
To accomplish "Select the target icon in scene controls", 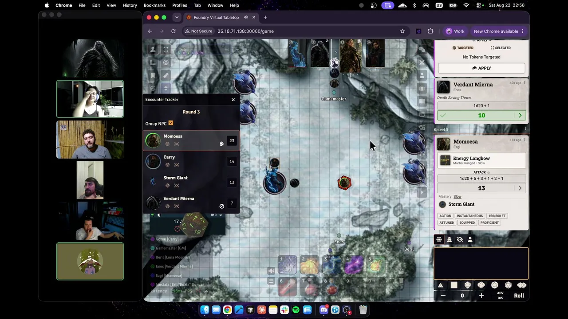I will point(166,62).
